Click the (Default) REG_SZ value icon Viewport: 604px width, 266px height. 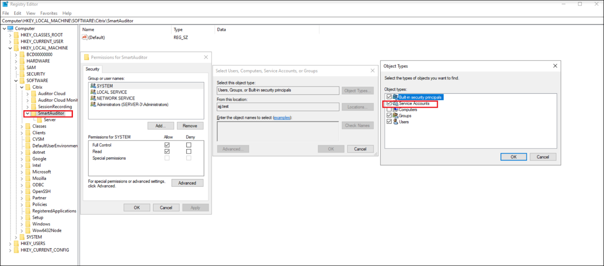84,37
